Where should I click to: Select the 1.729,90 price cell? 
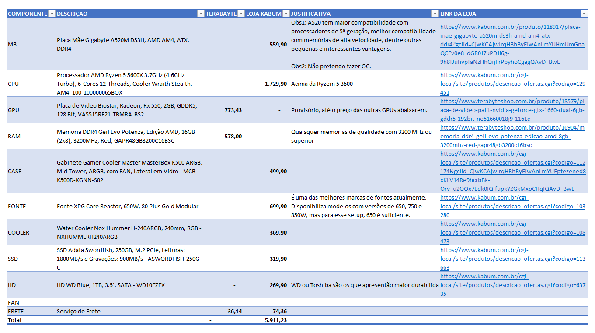click(x=268, y=84)
